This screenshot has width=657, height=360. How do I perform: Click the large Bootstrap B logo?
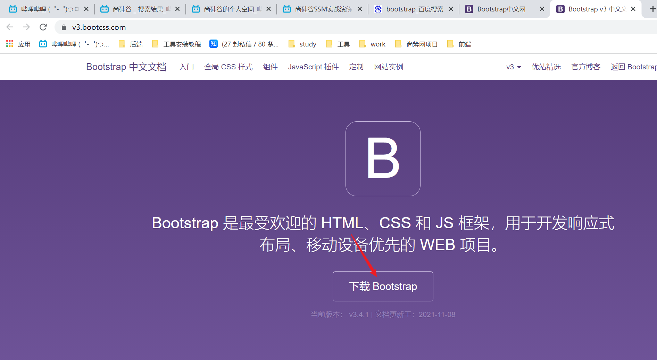383,159
